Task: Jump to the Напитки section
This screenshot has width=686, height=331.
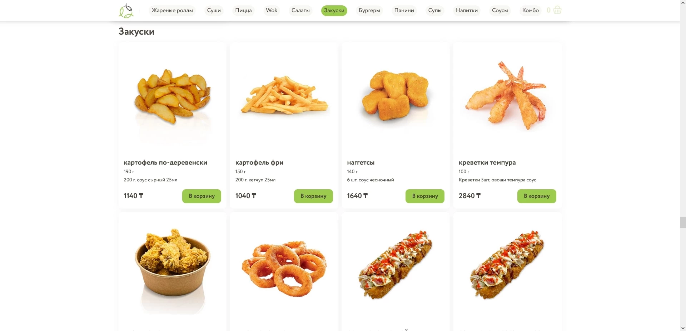Action: (x=467, y=10)
